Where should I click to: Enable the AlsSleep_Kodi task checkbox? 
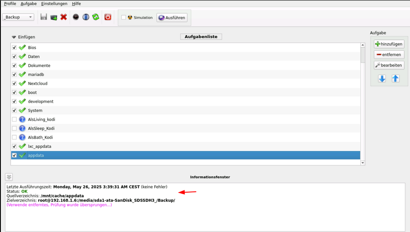14,128
